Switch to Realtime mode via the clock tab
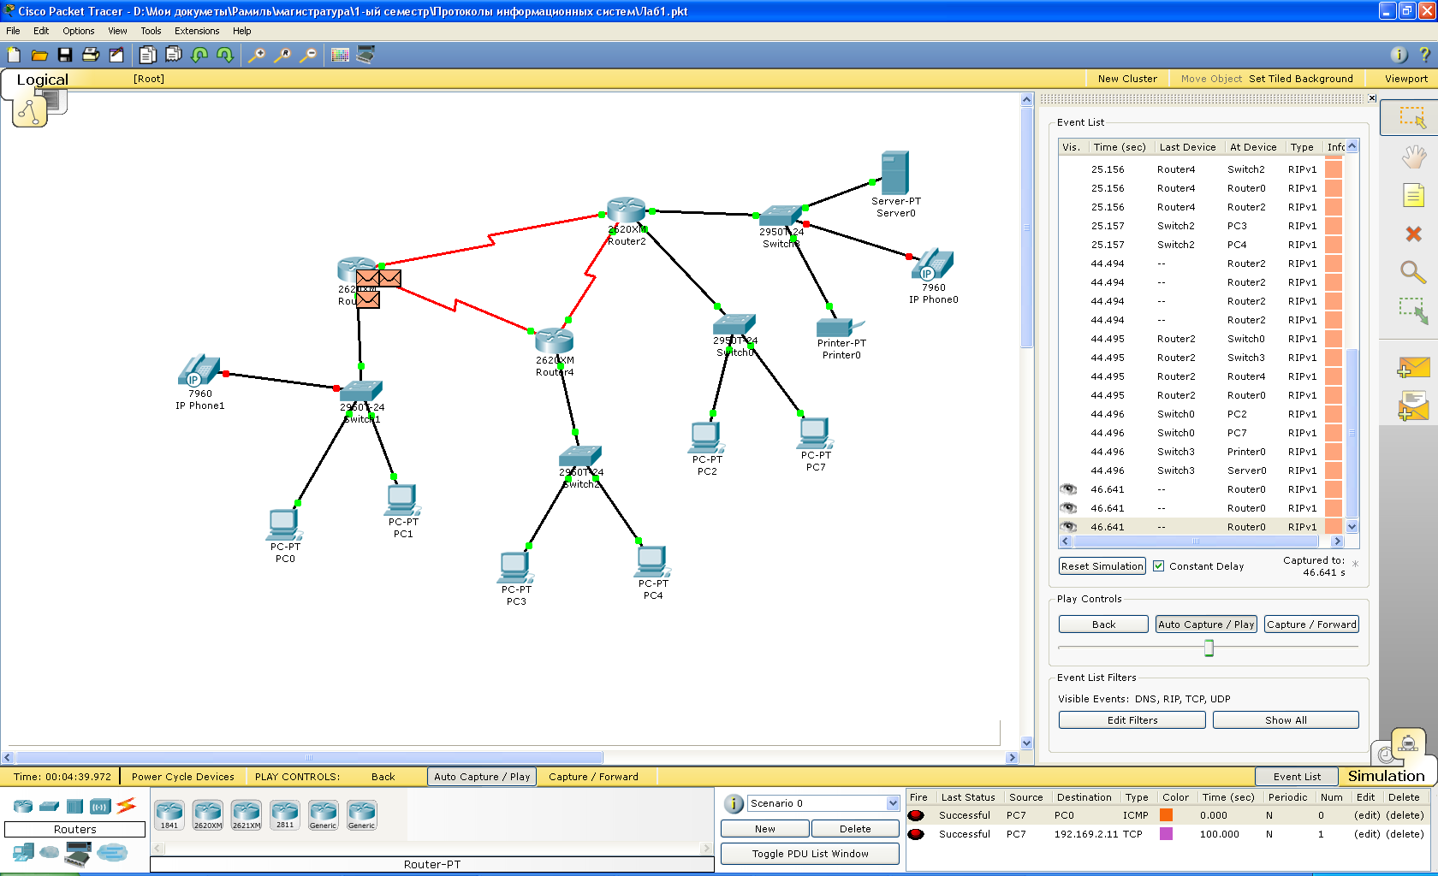Screen dimensions: 1438x876 (1386, 755)
